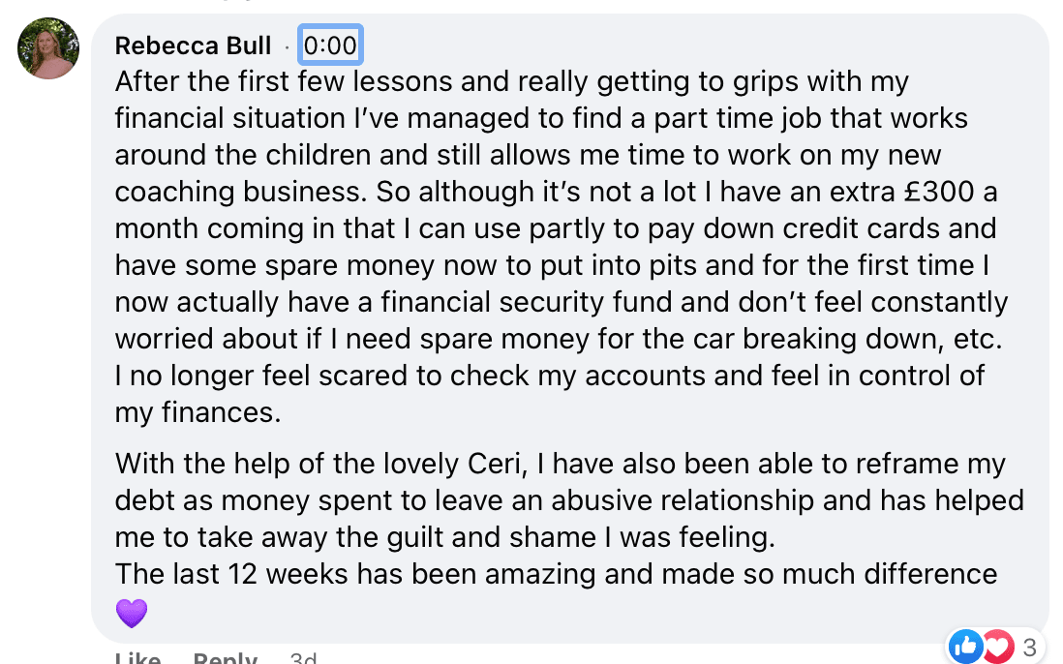
Task: Click the words "my finances." ending the first paragraph
Action: click(x=197, y=413)
